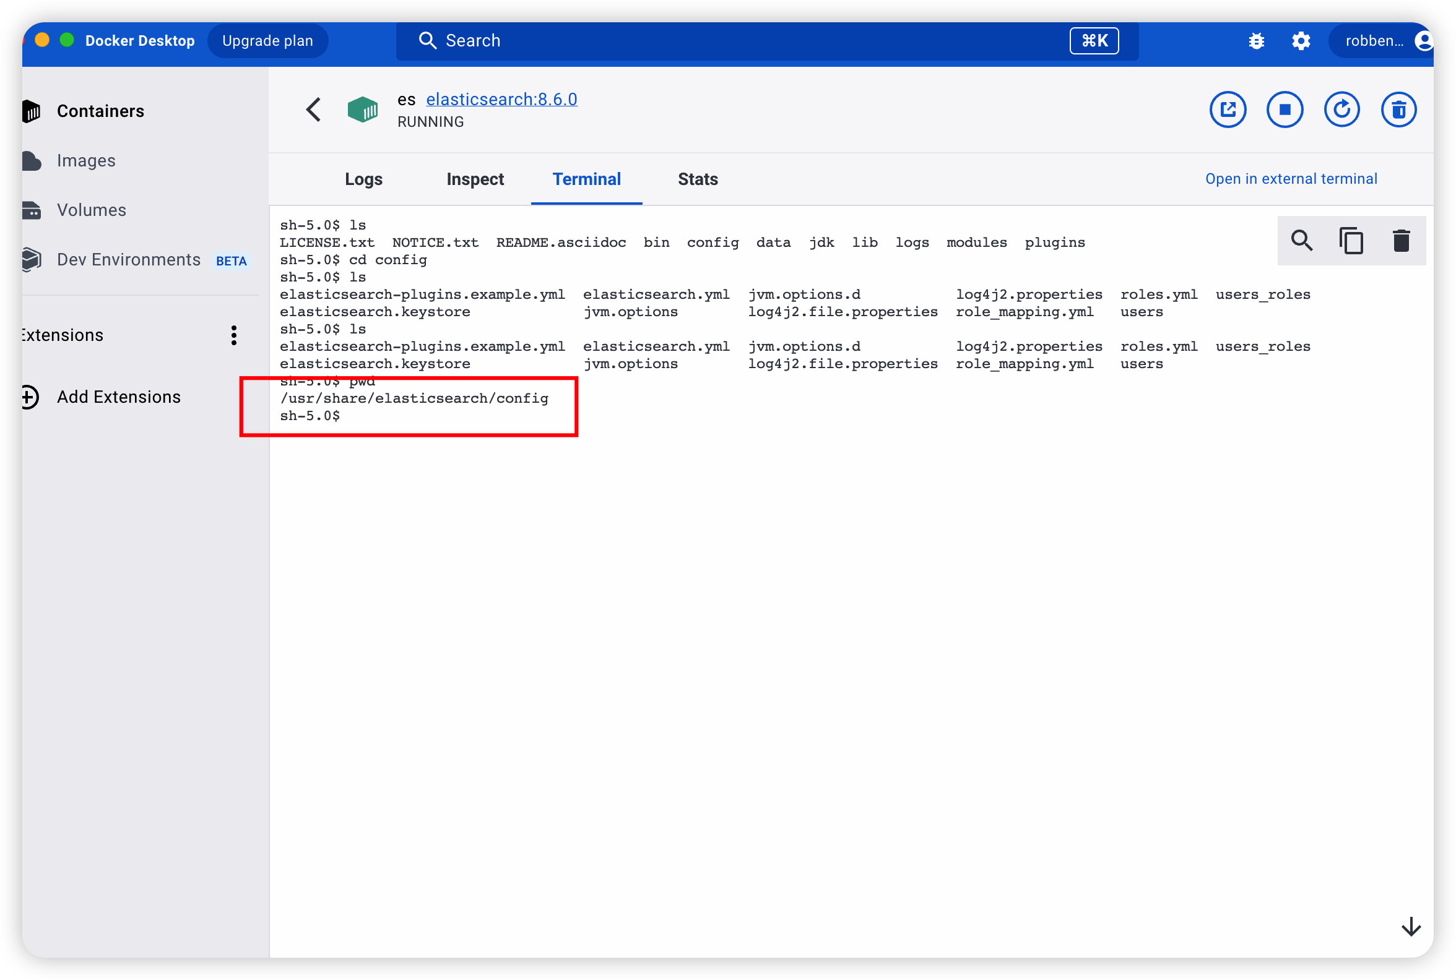Switch to the Inspect tab
The width and height of the screenshot is (1456, 980).
(475, 179)
